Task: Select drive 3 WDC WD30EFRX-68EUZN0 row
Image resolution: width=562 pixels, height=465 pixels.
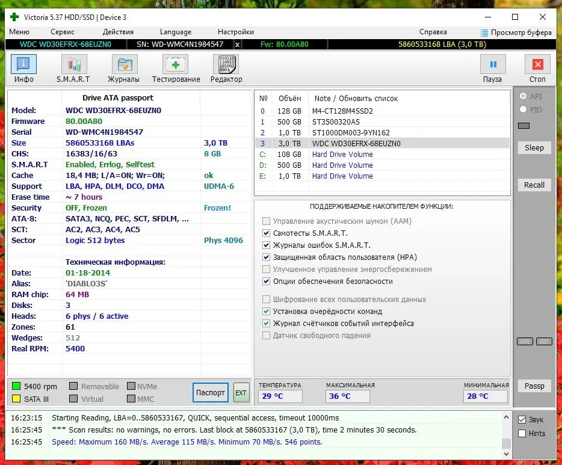Action: point(382,143)
